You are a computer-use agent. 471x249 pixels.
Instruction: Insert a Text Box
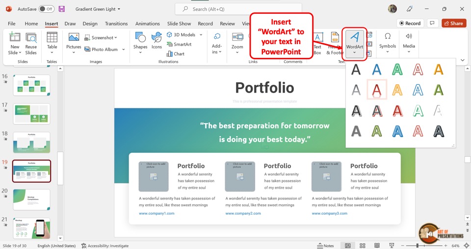[318, 44]
